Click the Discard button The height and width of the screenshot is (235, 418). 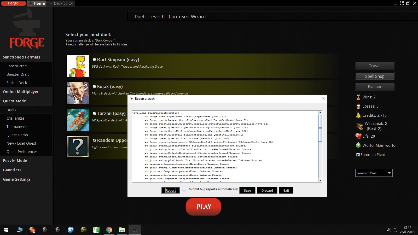click(x=267, y=191)
